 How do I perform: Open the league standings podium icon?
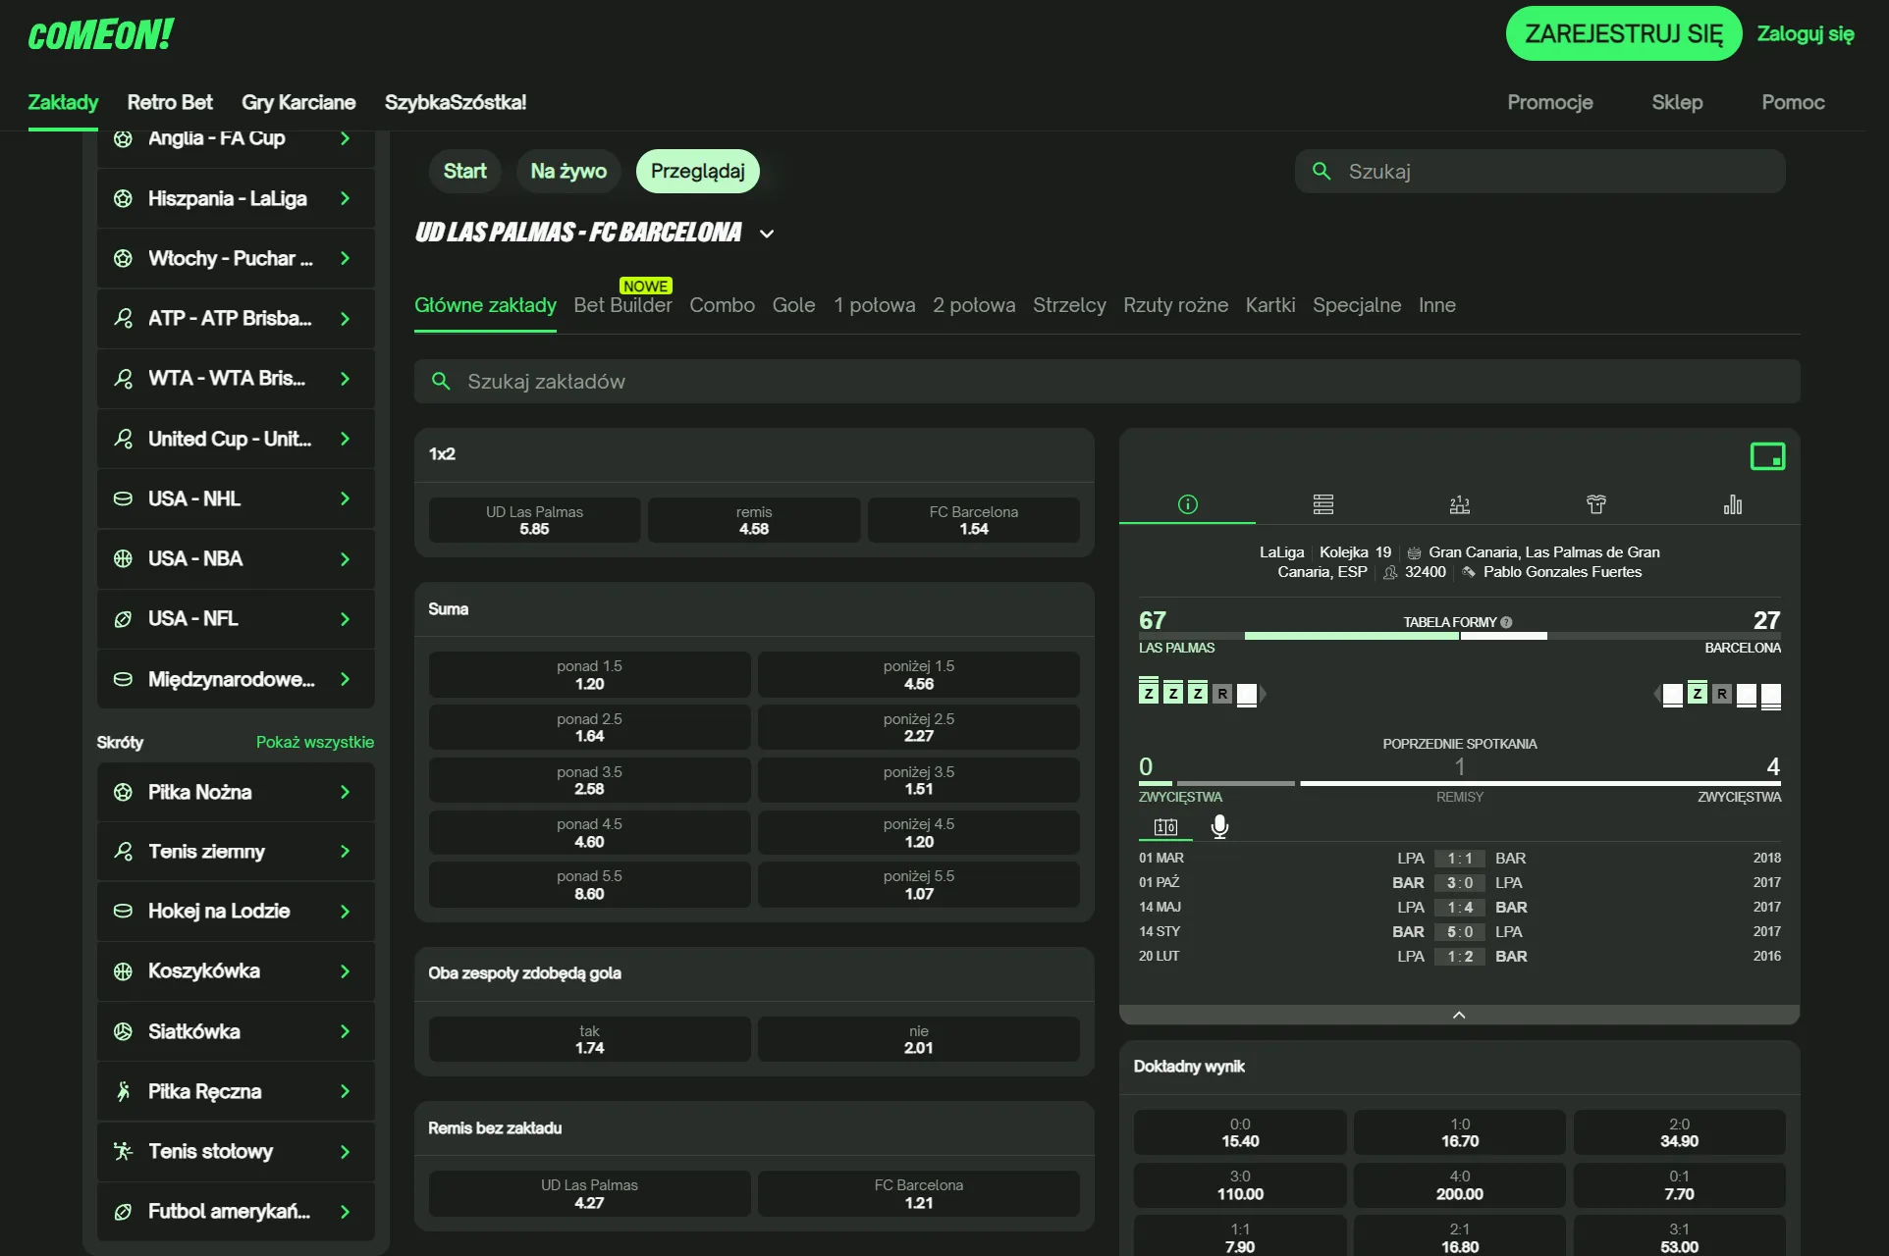coord(1460,504)
